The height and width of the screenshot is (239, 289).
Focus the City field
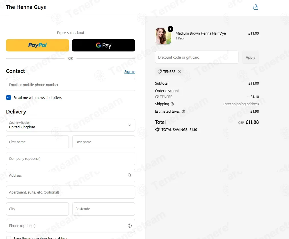[37, 209]
